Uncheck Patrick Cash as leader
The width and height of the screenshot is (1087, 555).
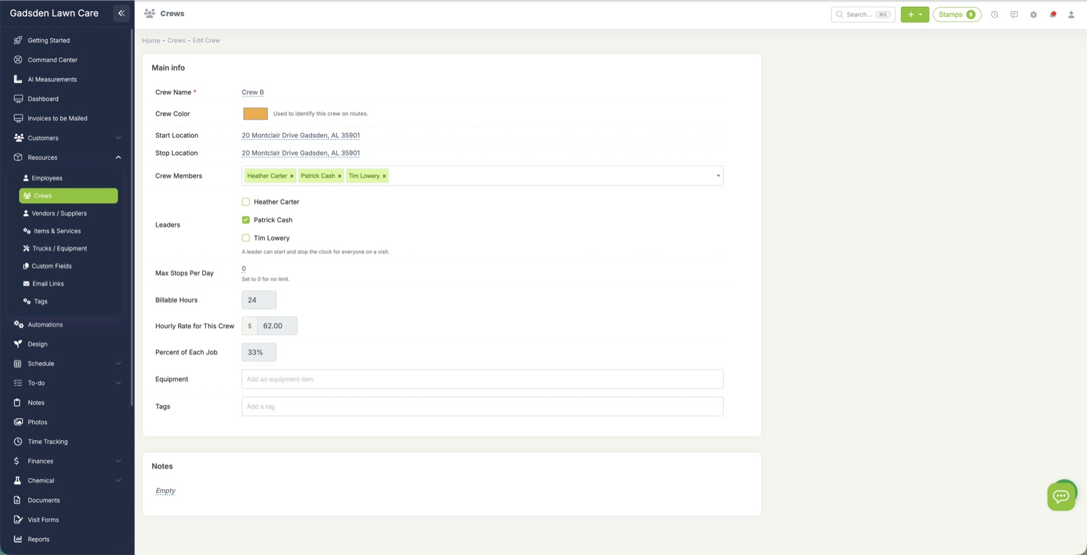coord(246,220)
